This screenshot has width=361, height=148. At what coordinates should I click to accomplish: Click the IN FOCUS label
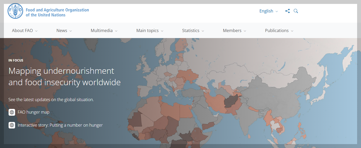[16, 60]
